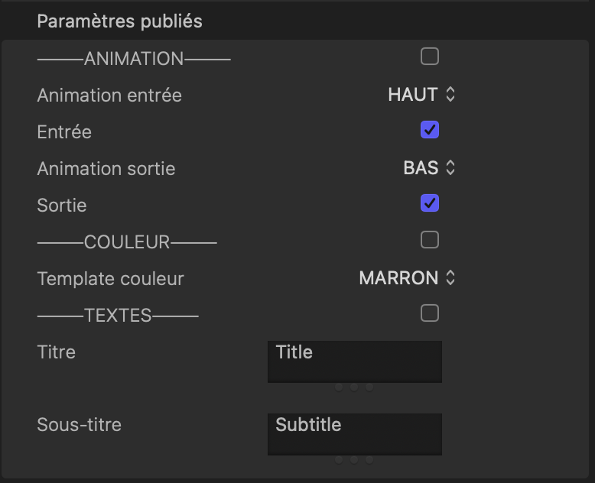Tick the TEXTES section checkbox
The width and height of the screenshot is (595, 483).
tap(430, 313)
